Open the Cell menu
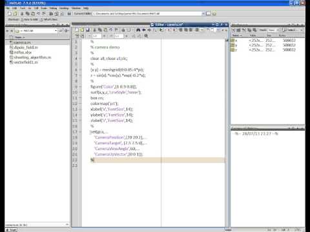This screenshot has width=310, height=232. (36, 8)
